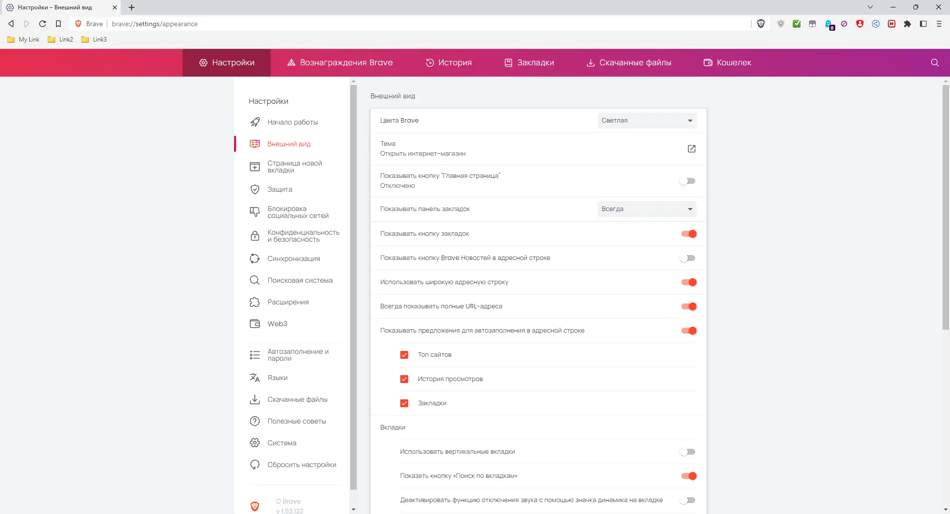This screenshot has width=950, height=514.
Task: Enable the "Главная страница" button toggle
Action: click(688, 181)
